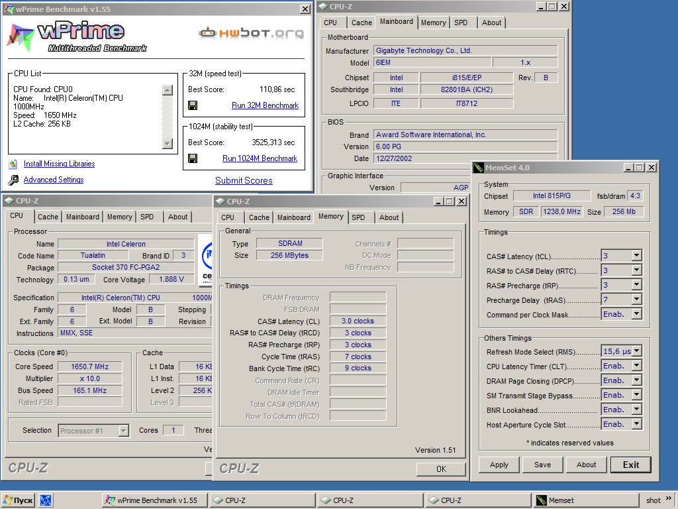
Task: Open the Processor #1 selection dropdown
Action: tap(124, 431)
